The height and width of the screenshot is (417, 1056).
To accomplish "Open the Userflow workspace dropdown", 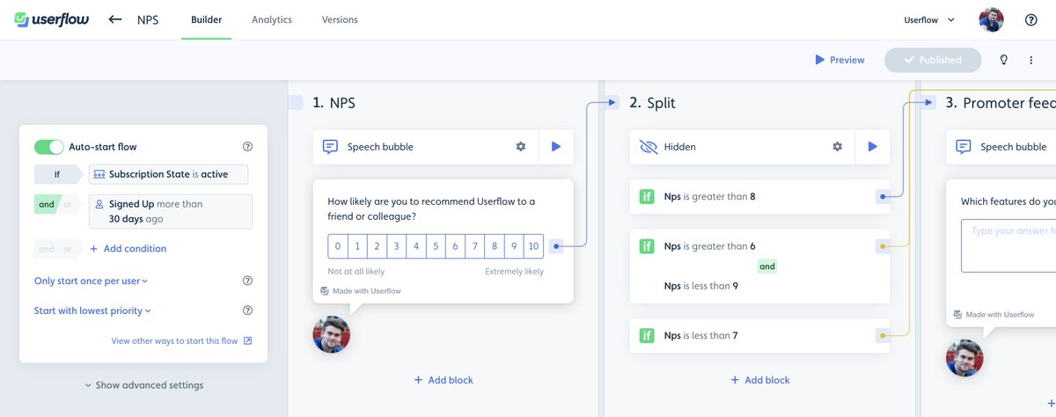I will click(x=929, y=19).
